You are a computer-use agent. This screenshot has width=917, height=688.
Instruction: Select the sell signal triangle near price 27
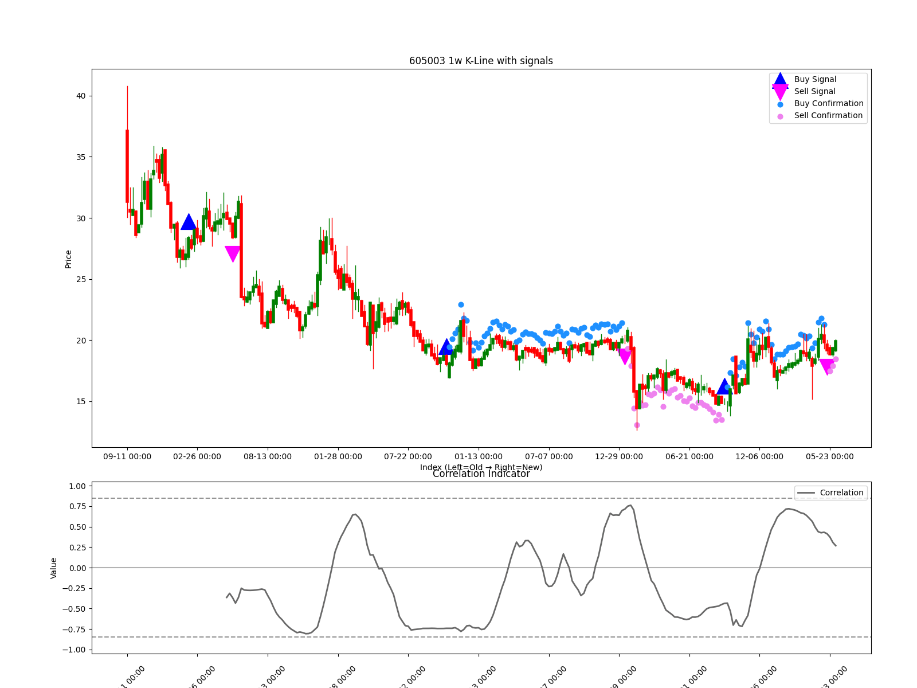coord(233,254)
